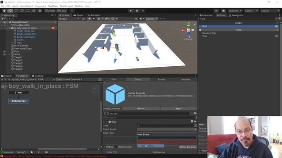This screenshot has height=158, width=282.
Task: Open state settings gear next to name
Action: (x=195, y=113)
